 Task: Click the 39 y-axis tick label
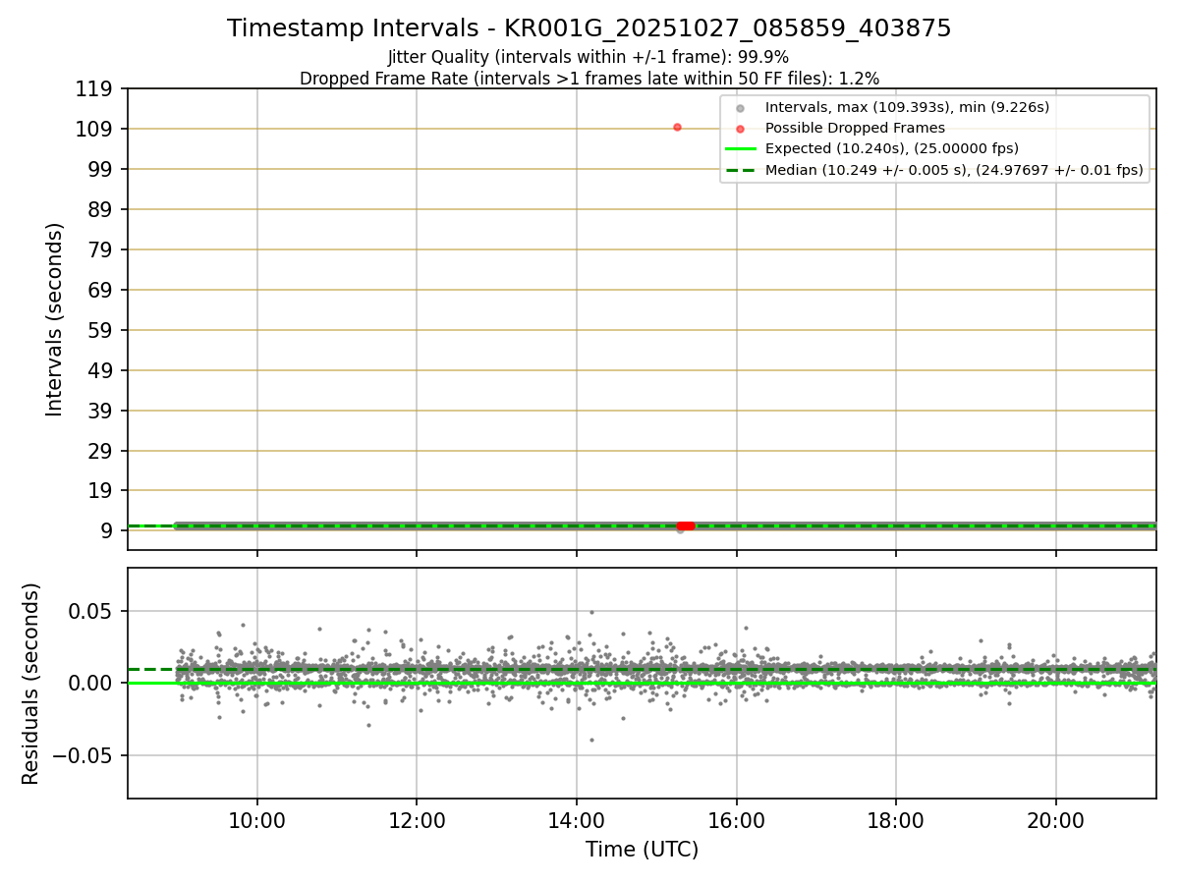click(x=102, y=411)
